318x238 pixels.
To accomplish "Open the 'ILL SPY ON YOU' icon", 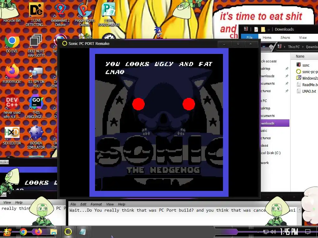I will (x=36, y=77).
